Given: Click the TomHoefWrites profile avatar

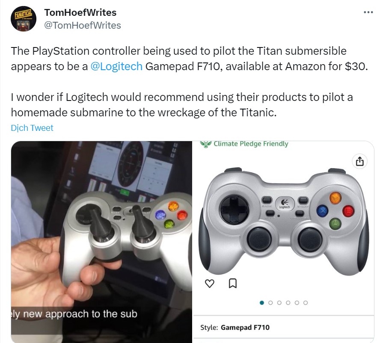Looking at the screenshot, I should click(x=24, y=19).
